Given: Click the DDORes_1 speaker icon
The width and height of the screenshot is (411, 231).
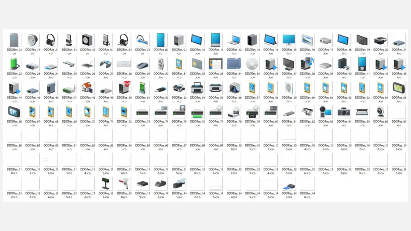Looking at the screenshot, I should coord(33,40).
